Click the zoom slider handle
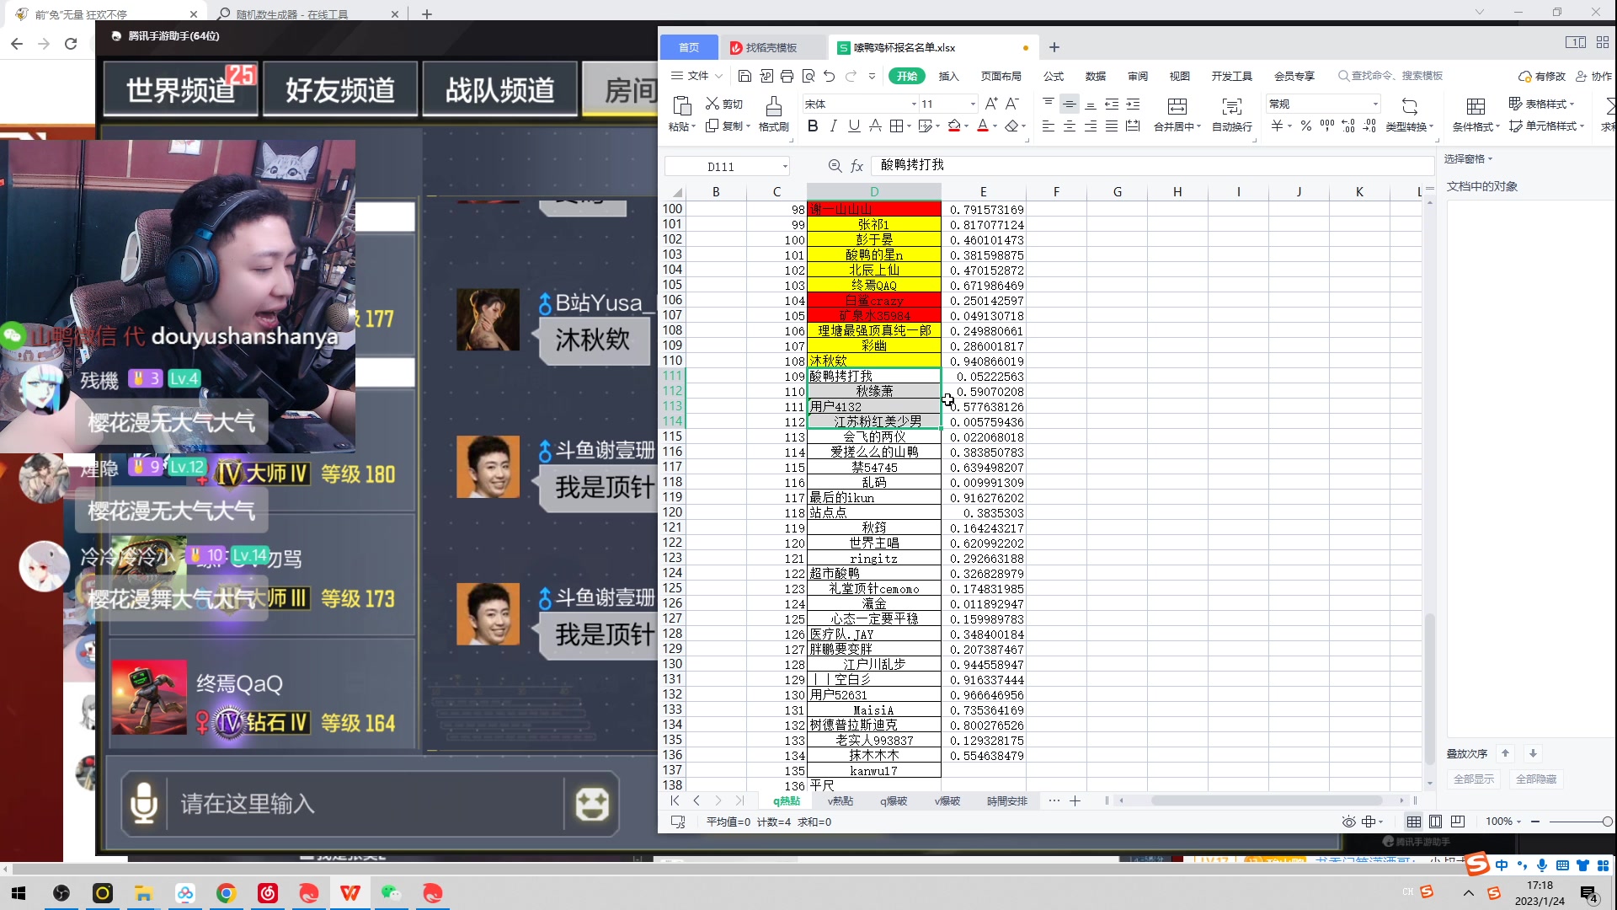 1607,822
